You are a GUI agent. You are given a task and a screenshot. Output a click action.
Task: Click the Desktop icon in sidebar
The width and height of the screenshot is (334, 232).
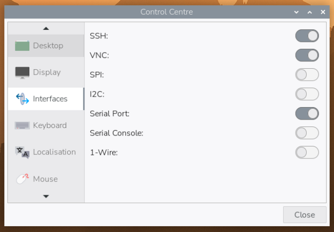coord(22,46)
